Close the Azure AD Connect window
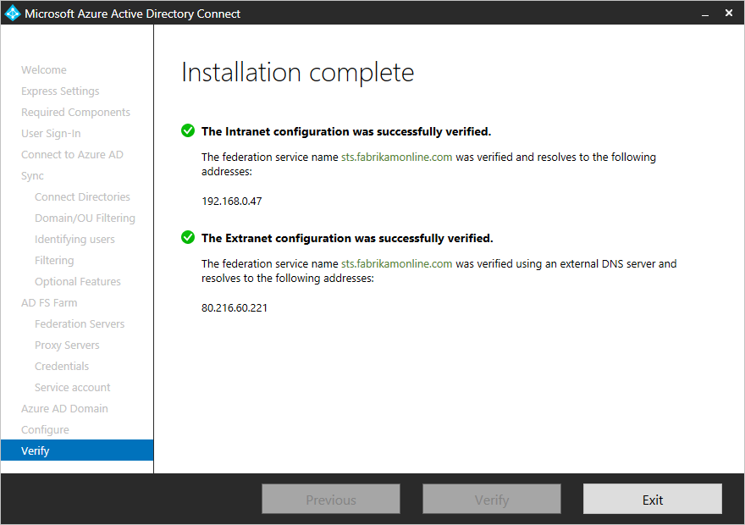 (729, 13)
